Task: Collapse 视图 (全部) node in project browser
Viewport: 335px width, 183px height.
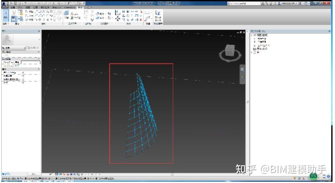Action: pos(252,35)
